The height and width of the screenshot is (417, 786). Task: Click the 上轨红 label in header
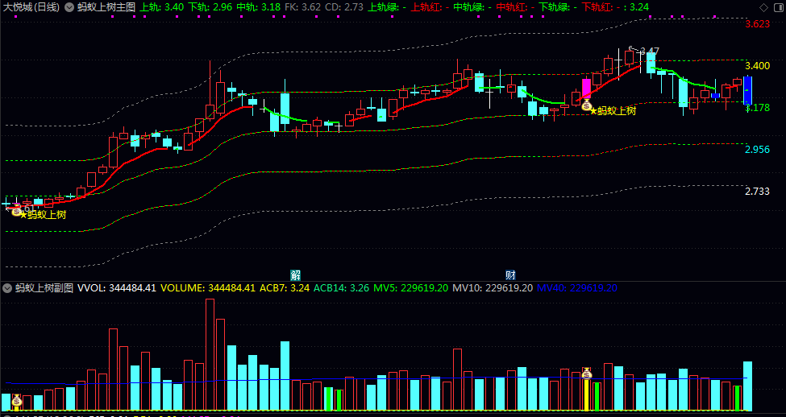pos(426,7)
